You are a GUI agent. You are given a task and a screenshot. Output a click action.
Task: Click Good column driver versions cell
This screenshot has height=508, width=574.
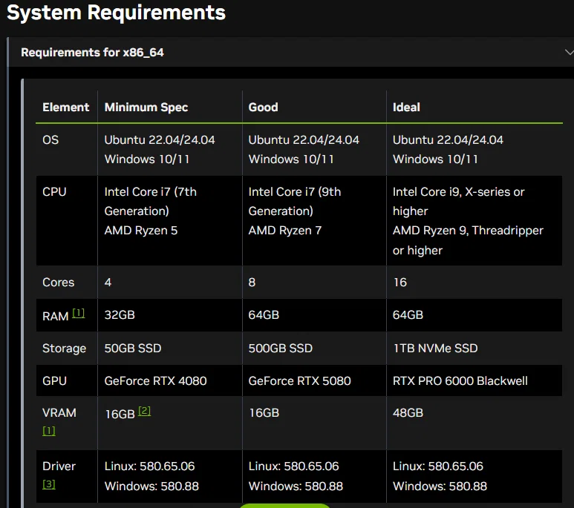(314, 476)
